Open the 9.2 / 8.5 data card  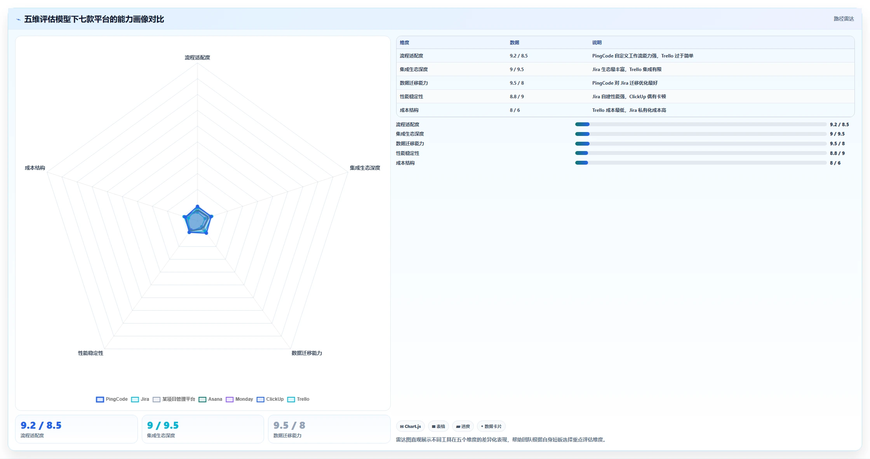(x=77, y=429)
